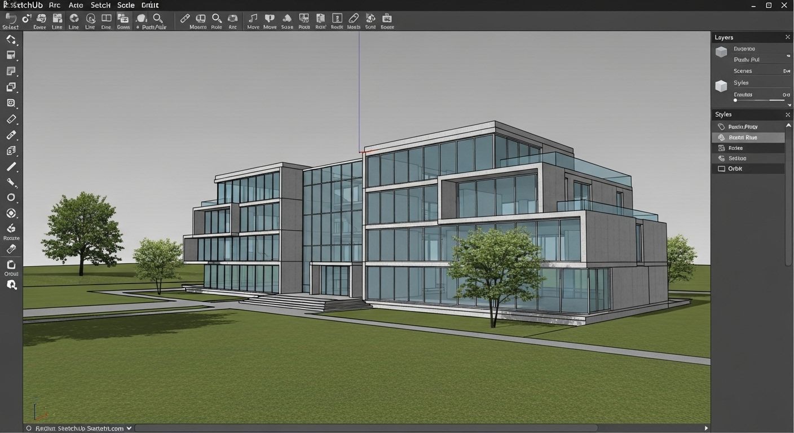The width and height of the screenshot is (794, 433).
Task: Expand the chevron at the Layers panel bottom
Action: [x=788, y=104]
